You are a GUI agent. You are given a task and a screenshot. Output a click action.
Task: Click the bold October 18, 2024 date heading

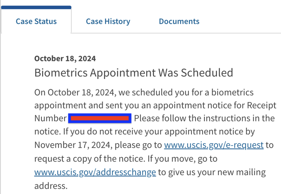point(65,59)
